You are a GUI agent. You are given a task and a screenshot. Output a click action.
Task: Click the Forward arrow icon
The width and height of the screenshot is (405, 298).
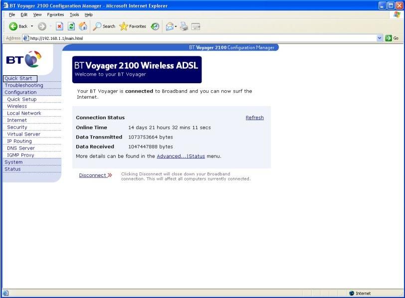click(42, 26)
